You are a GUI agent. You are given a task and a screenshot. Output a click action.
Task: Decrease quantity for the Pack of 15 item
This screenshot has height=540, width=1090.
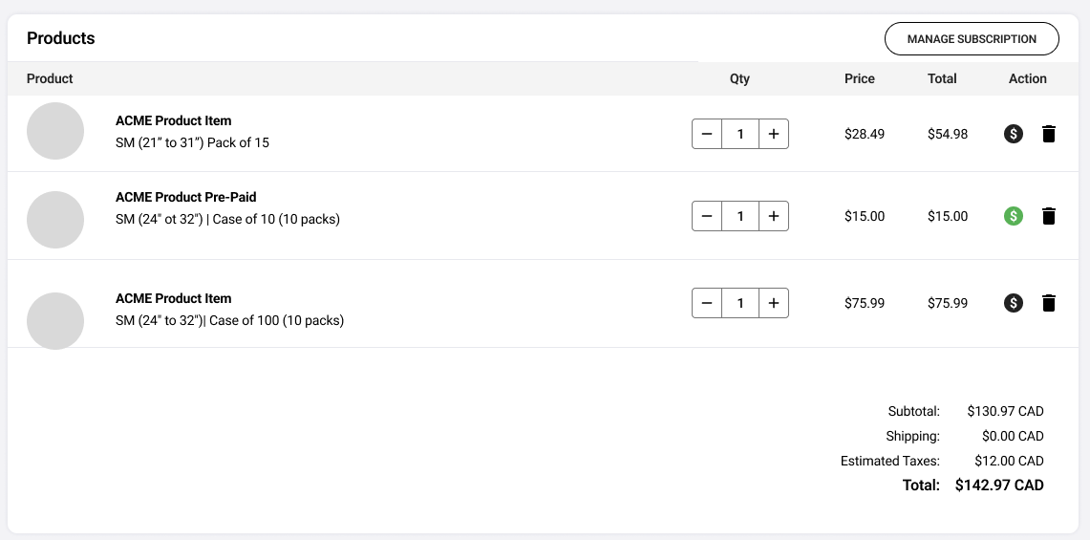point(707,134)
